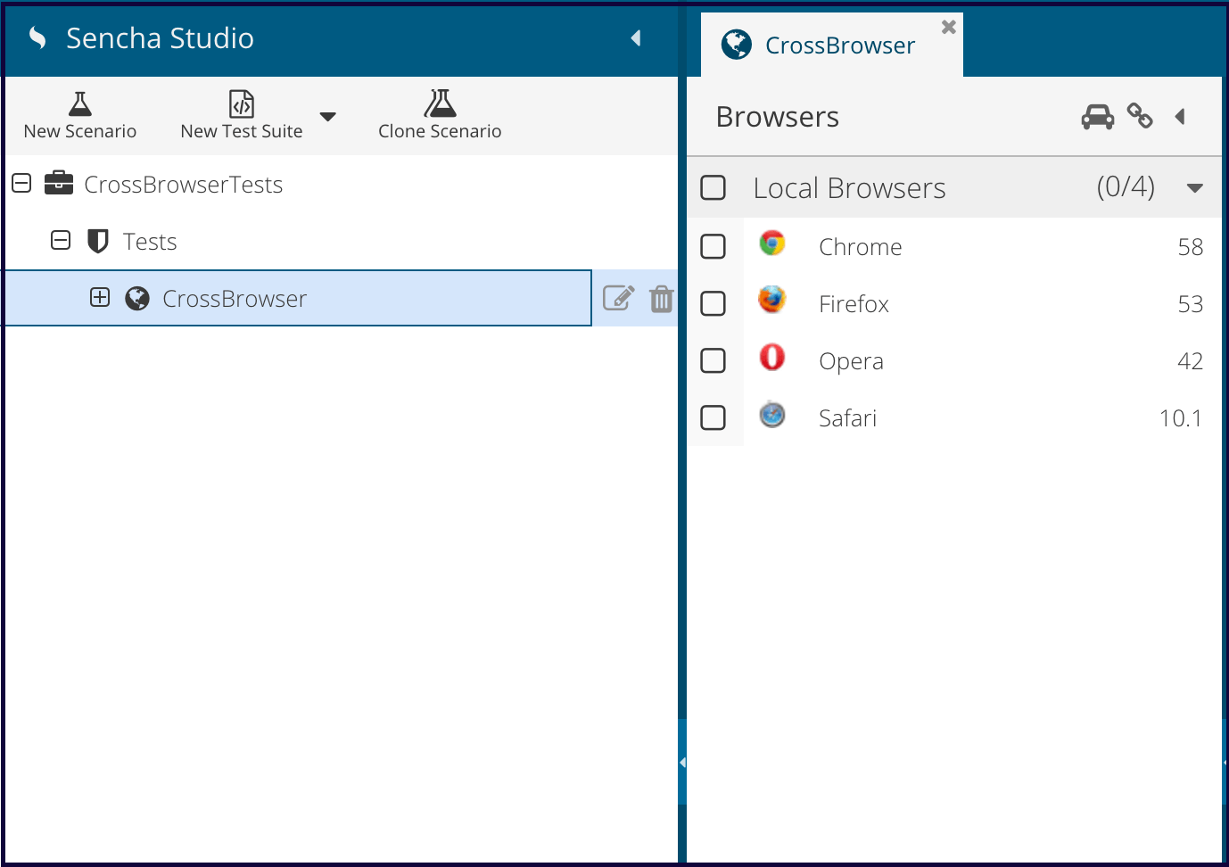Check the Chrome browser checkbox
The height and width of the screenshot is (867, 1229).
713,246
